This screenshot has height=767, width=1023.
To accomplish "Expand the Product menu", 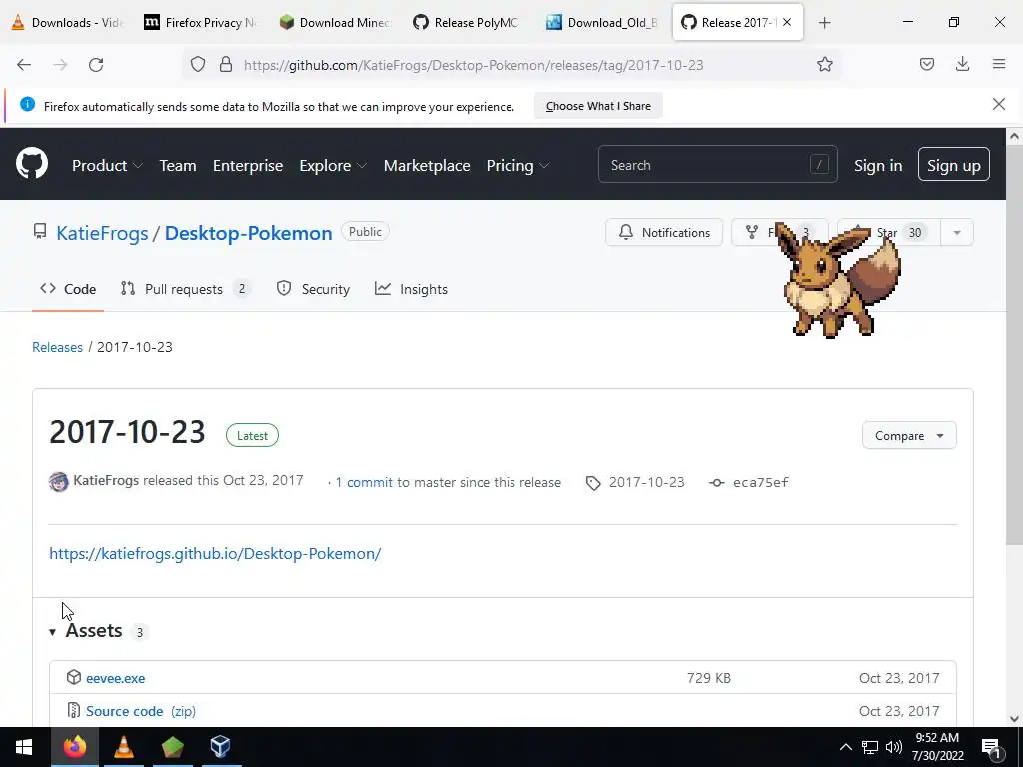I will [x=107, y=165].
